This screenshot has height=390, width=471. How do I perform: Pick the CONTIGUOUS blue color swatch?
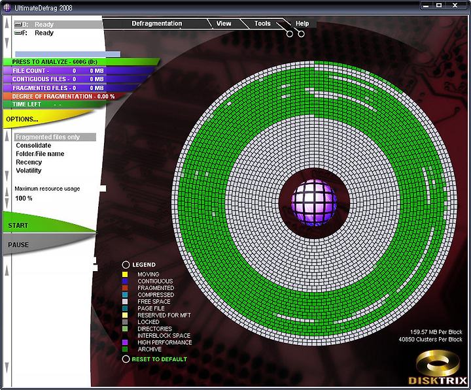[x=125, y=281]
